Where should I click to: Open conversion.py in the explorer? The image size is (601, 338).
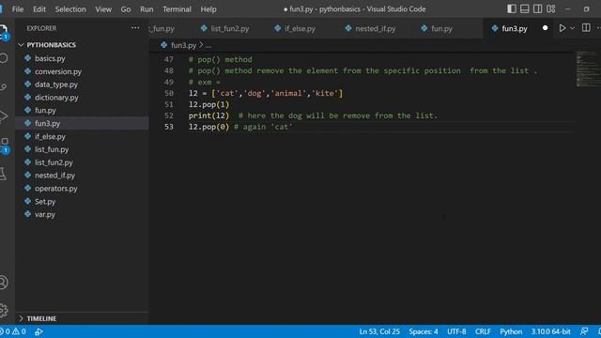tap(58, 71)
